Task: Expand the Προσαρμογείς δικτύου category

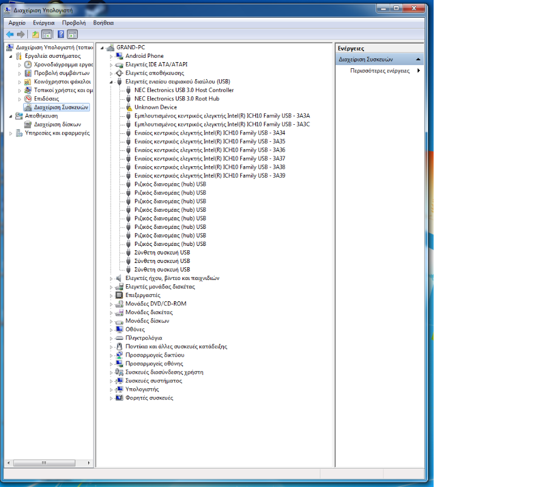Action: coord(111,355)
